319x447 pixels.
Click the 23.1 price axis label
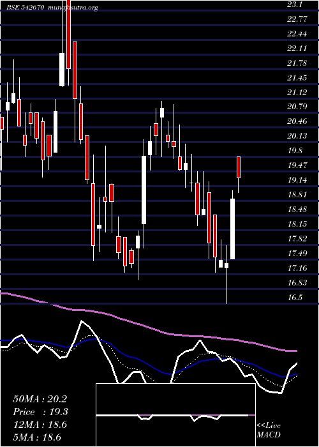(294, 4)
